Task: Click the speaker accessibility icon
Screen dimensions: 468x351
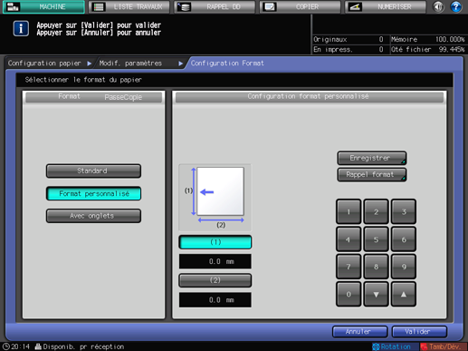Action: [x=438, y=6]
